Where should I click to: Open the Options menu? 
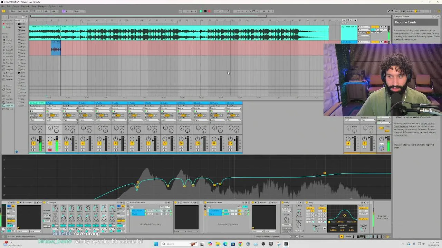pyautogui.click(x=52, y=6)
